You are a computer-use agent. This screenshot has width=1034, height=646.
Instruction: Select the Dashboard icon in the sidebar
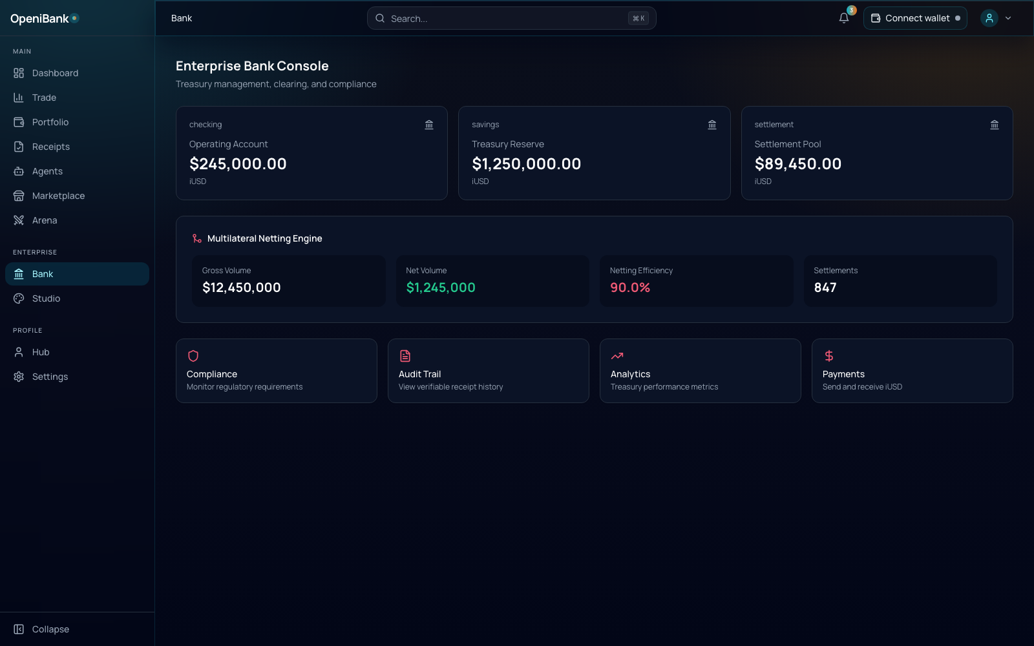(x=19, y=73)
